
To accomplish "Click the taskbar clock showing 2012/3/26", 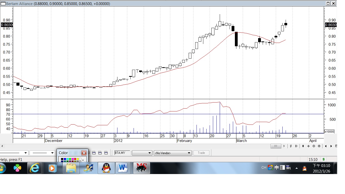I will coord(321,168).
